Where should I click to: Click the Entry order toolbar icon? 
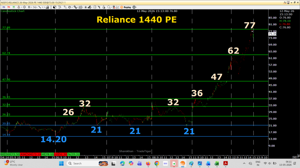tap(4, 7)
